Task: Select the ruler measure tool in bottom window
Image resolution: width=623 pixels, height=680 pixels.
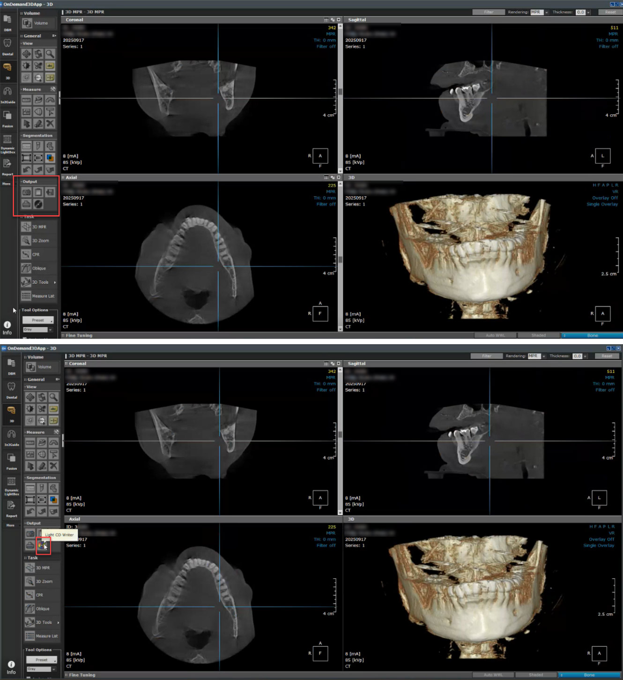Action: [30, 443]
